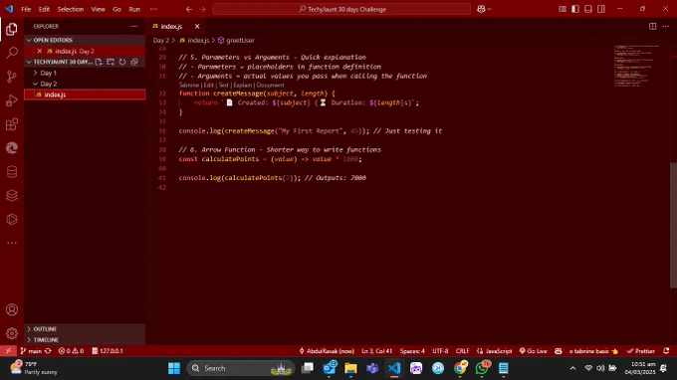Open the Manage gear icon

(x=12, y=333)
